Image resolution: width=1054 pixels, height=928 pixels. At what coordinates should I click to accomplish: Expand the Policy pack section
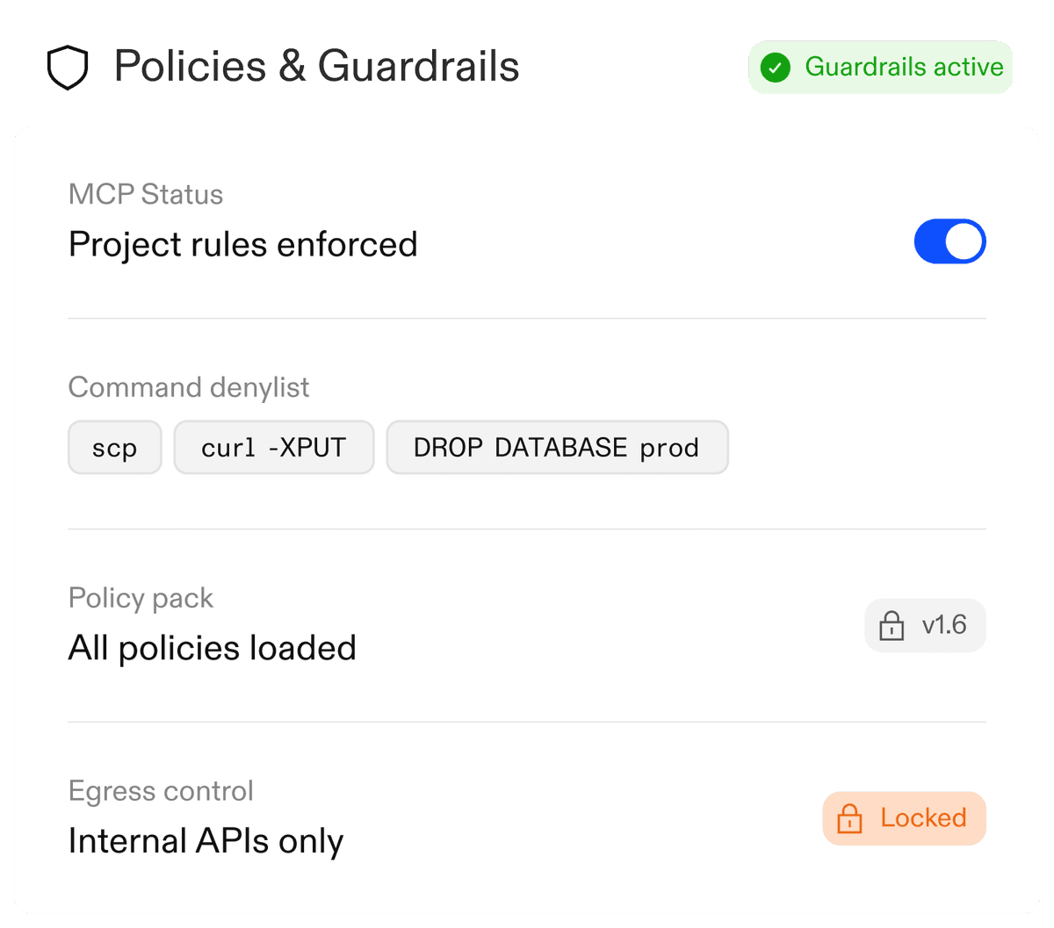click(141, 598)
